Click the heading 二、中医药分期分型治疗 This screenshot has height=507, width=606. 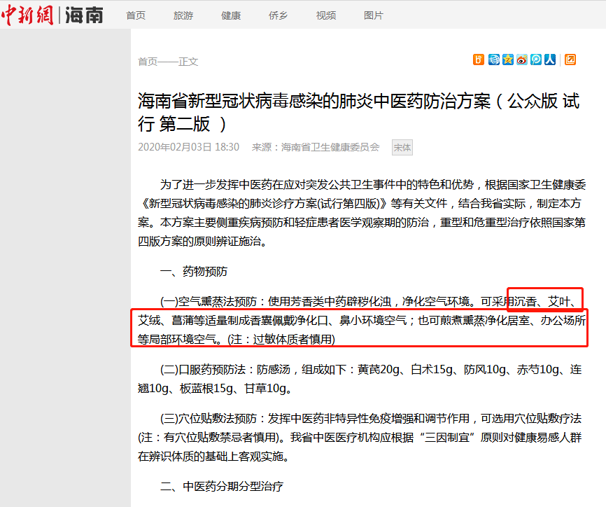coord(222,486)
